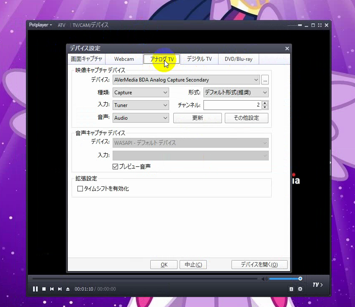Mute audio with the speaker icon
355x307 pixels.
pyautogui.click(x=264, y=279)
